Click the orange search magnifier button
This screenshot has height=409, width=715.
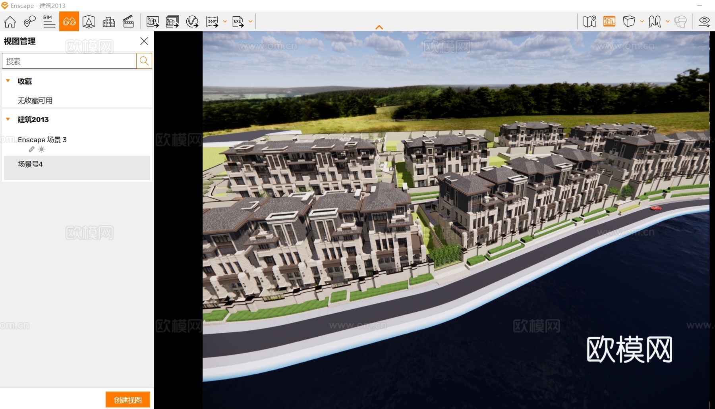point(144,61)
